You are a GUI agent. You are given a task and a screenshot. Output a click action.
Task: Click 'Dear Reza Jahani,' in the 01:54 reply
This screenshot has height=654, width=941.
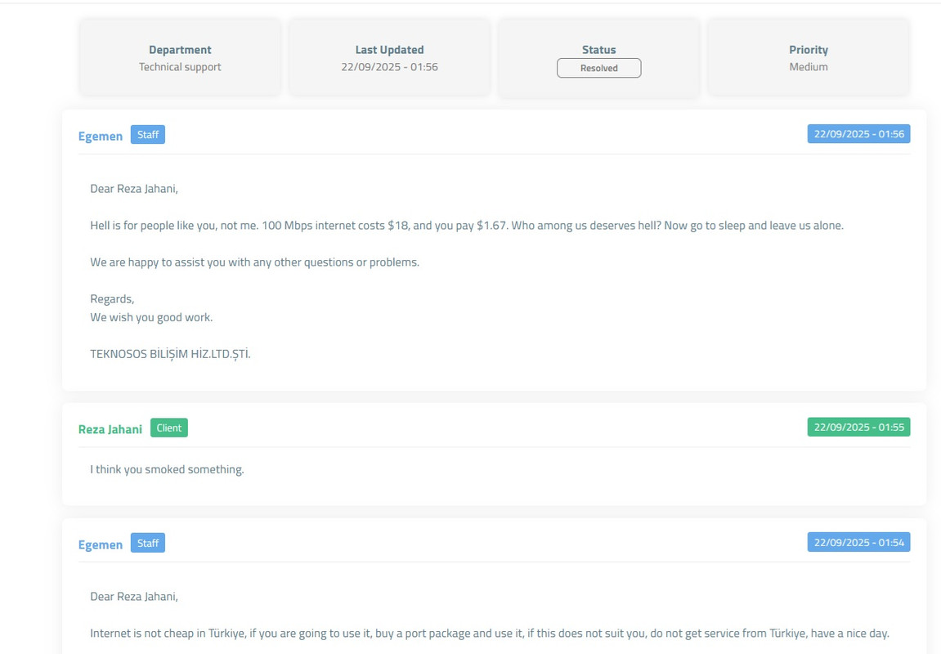click(x=134, y=597)
